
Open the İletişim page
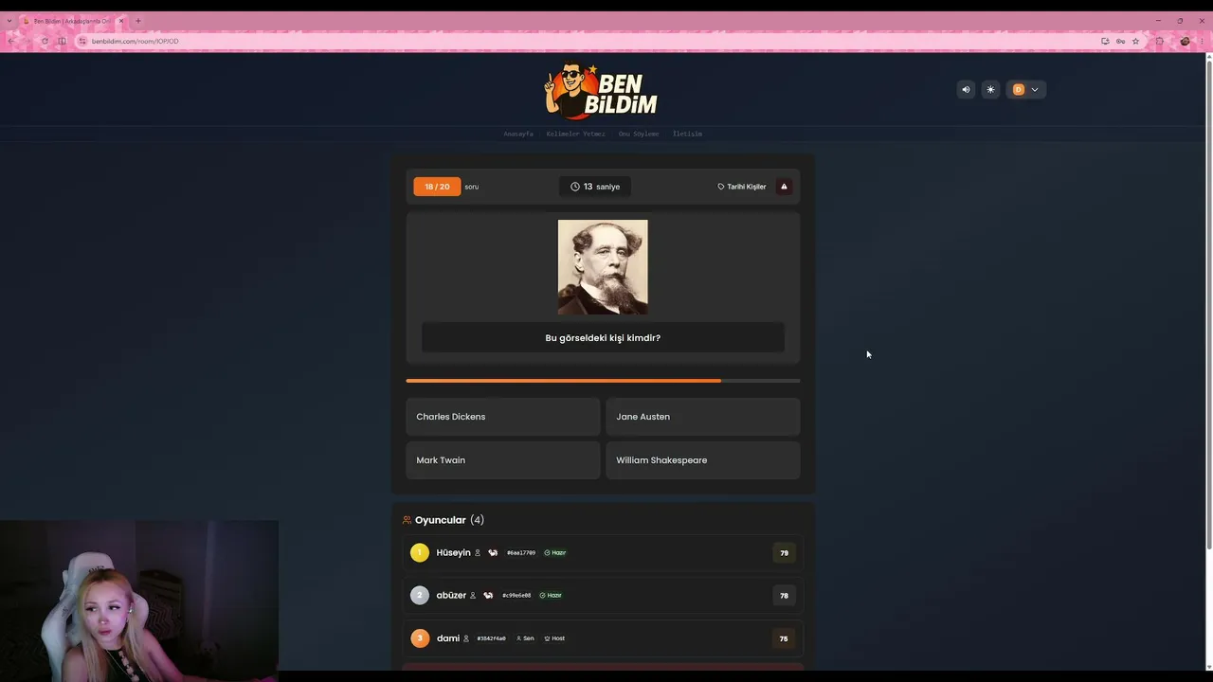pyautogui.click(x=687, y=135)
